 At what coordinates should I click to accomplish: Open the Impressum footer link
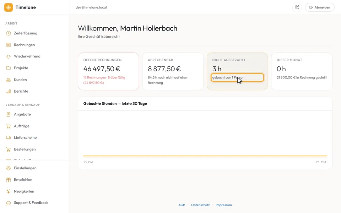tap(224, 205)
